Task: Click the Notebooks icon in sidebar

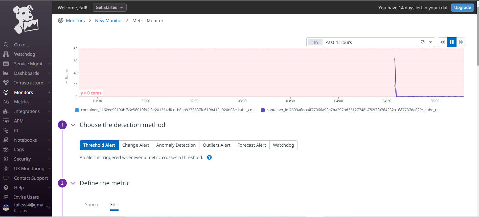Action: point(6,140)
